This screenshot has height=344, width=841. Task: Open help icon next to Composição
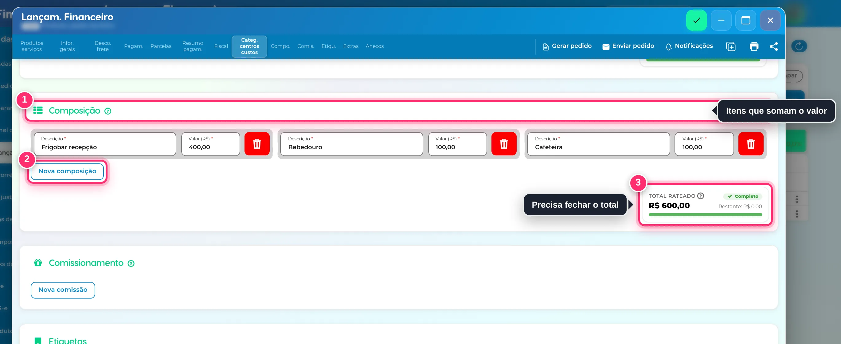point(108,111)
